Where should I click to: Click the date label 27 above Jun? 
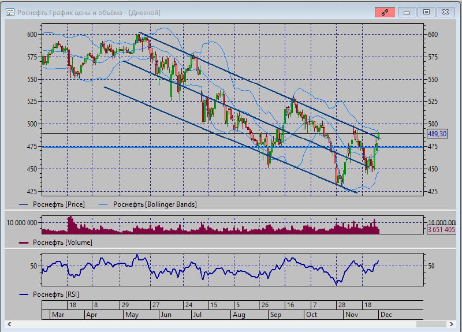tap(155, 305)
